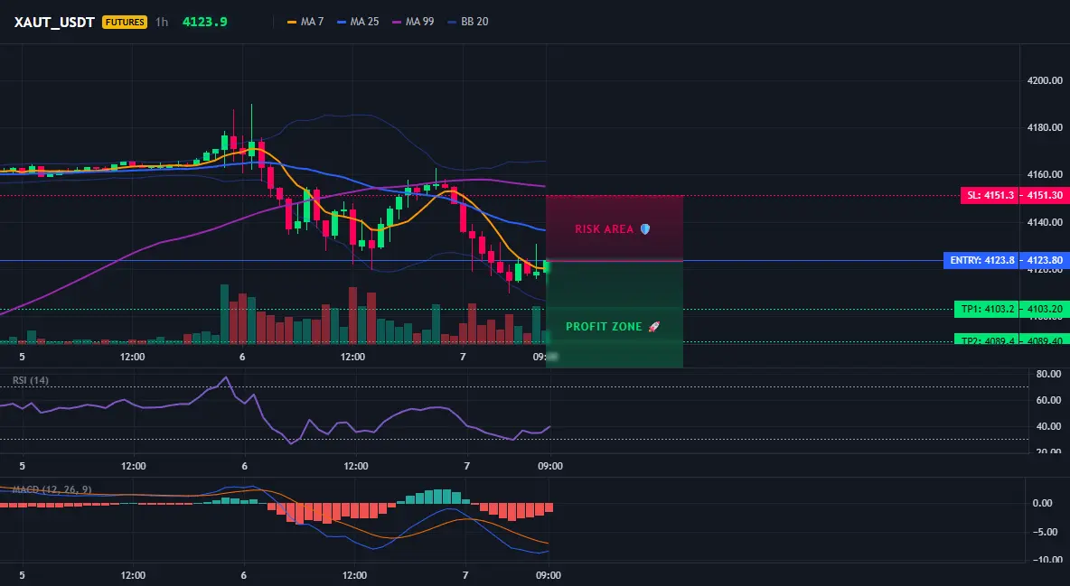Click the RISK AREA label text
Image resolution: width=1070 pixels, height=586 pixels.
click(x=604, y=229)
